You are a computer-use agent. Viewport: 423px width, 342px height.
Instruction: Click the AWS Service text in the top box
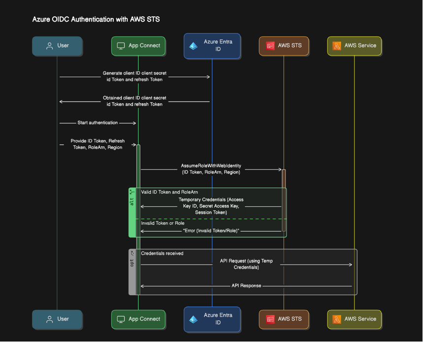click(x=360, y=45)
